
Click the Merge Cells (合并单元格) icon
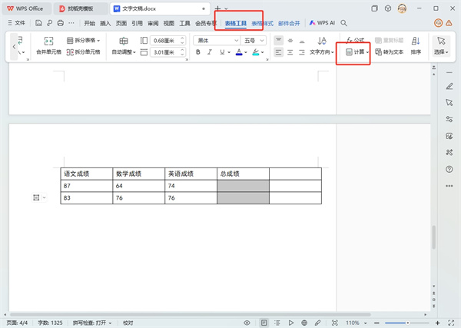(x=49, y=41)
